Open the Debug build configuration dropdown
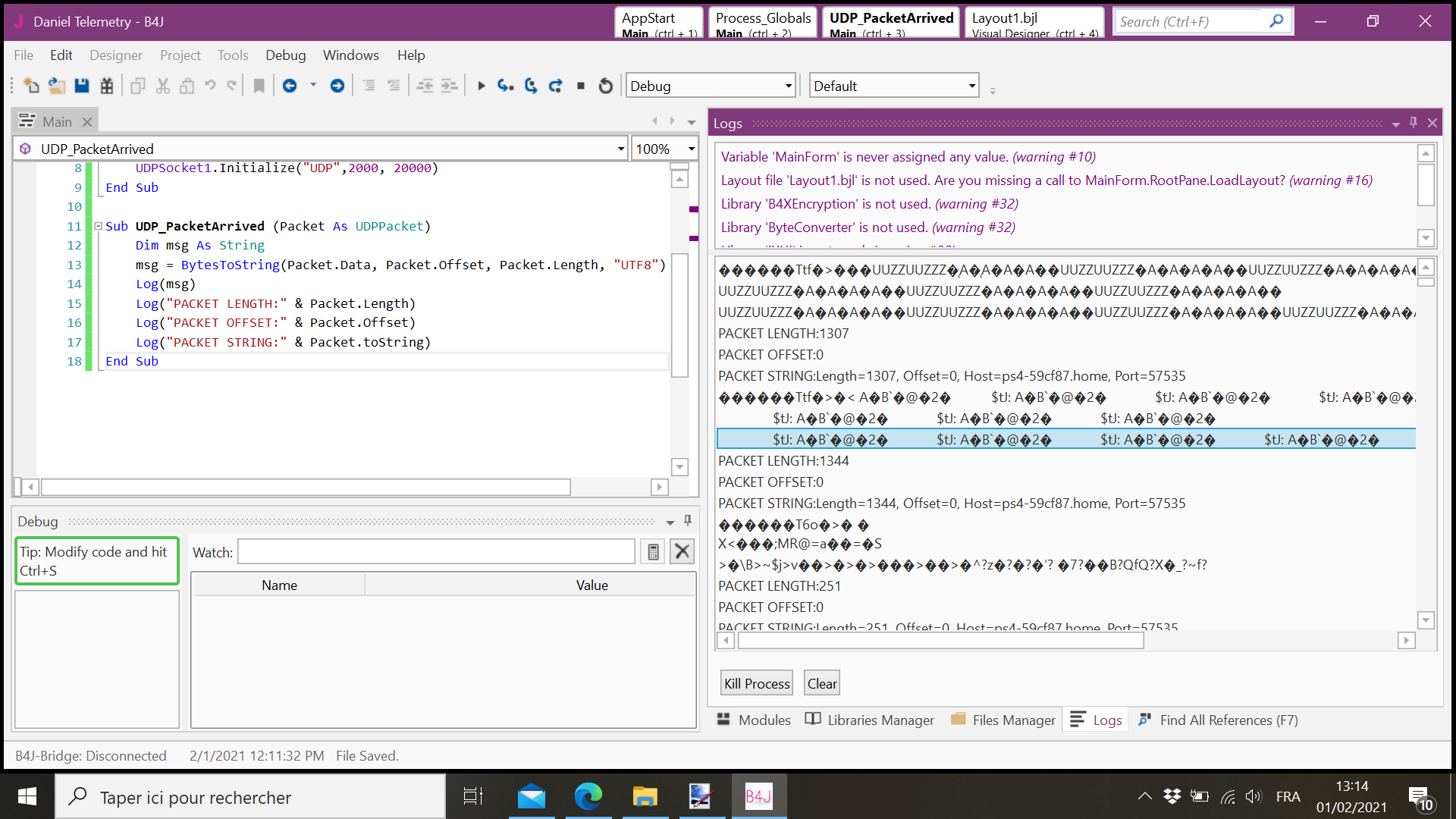This screenshot has height=819, width=1456. click(x=789, y=86)
